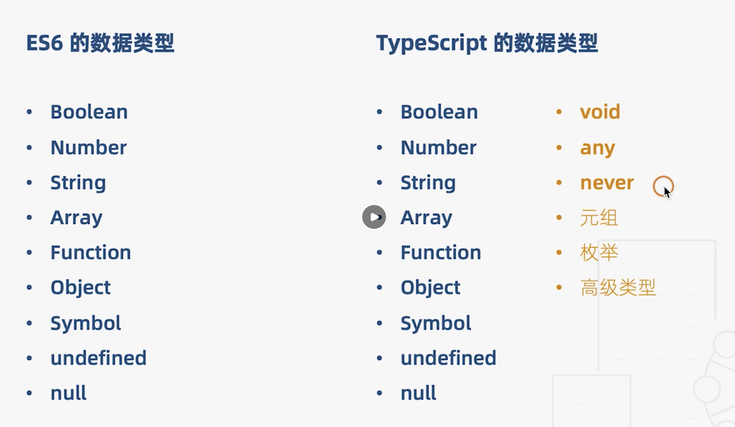This screenshot has height=427, width=735.
Task: Select 'null' in the ES6 list
Action: (x=69, y=393)
